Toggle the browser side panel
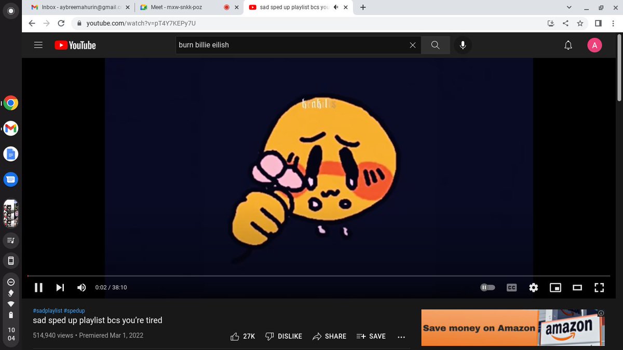 (598, 23)
